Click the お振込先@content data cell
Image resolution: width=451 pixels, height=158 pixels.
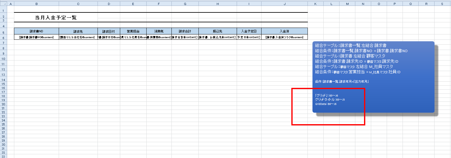[x=217, y=37]
